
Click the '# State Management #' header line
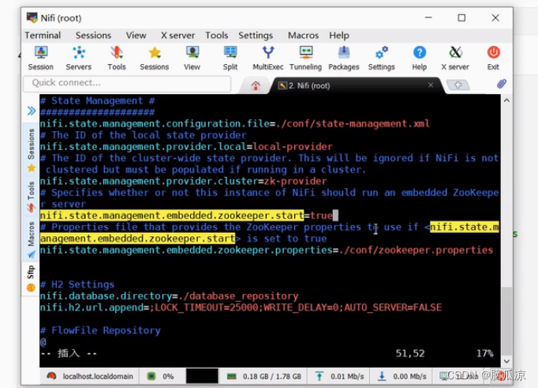pos(98,100)
